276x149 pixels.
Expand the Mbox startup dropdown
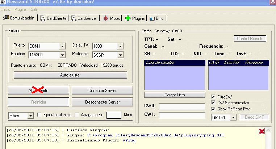(30, 116)
